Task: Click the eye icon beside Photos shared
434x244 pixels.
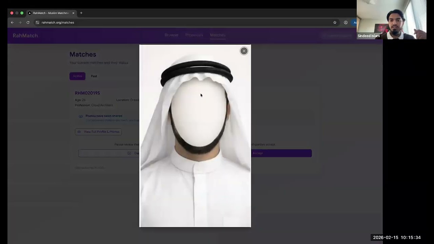Action: point(81,116)
